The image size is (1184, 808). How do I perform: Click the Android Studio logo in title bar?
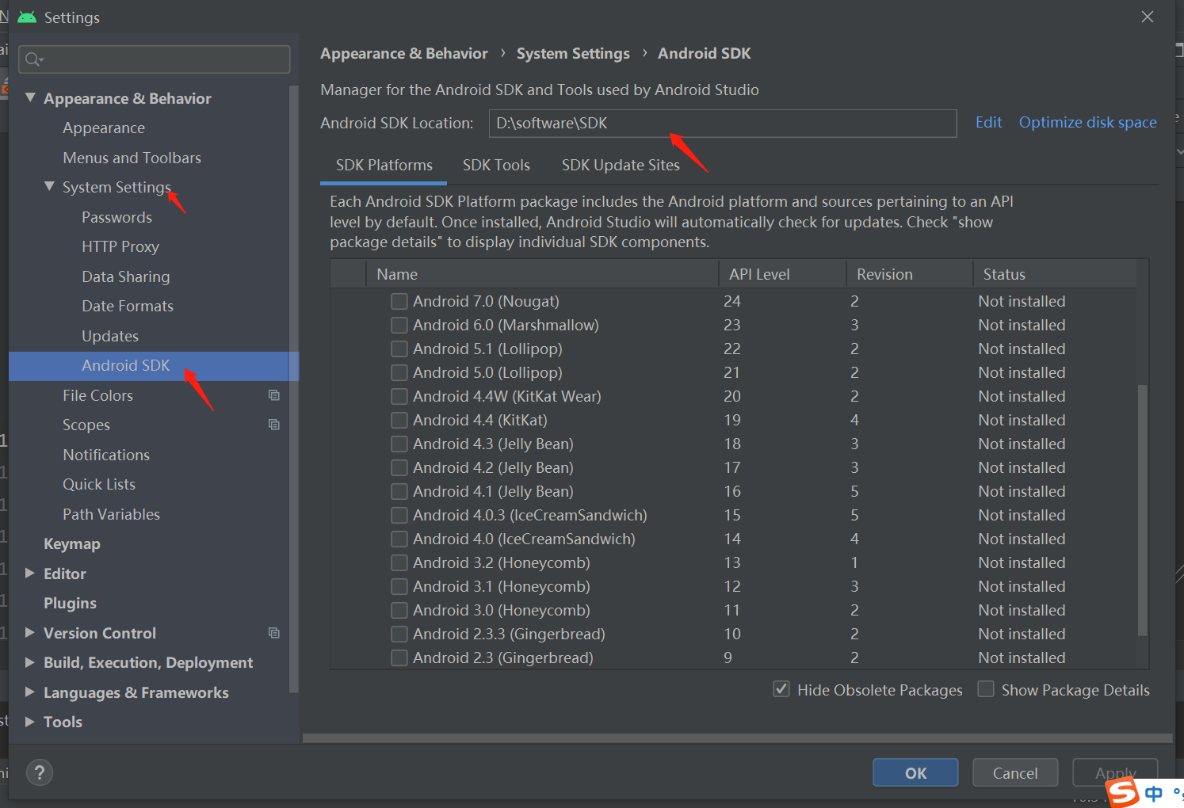[x=27, y=17]
